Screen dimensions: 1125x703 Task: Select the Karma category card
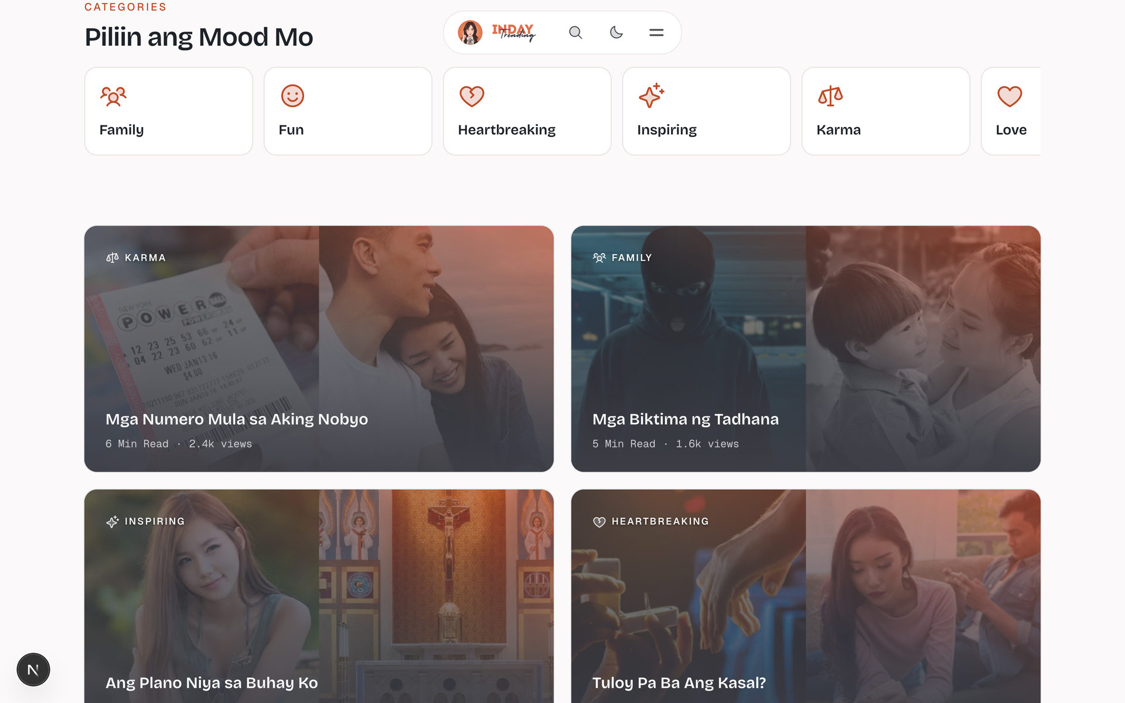click(886, 111)
